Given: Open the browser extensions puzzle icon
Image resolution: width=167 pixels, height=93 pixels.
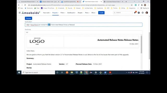Looking at the screenshot, I should point(142,5).
